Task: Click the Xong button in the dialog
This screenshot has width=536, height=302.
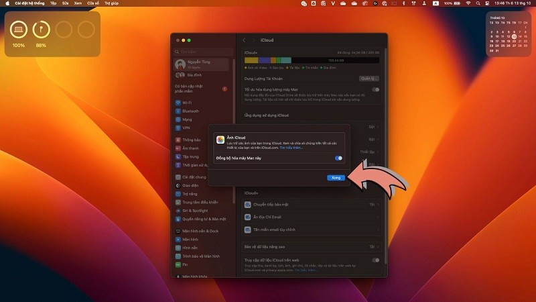Action: [336, 177]
